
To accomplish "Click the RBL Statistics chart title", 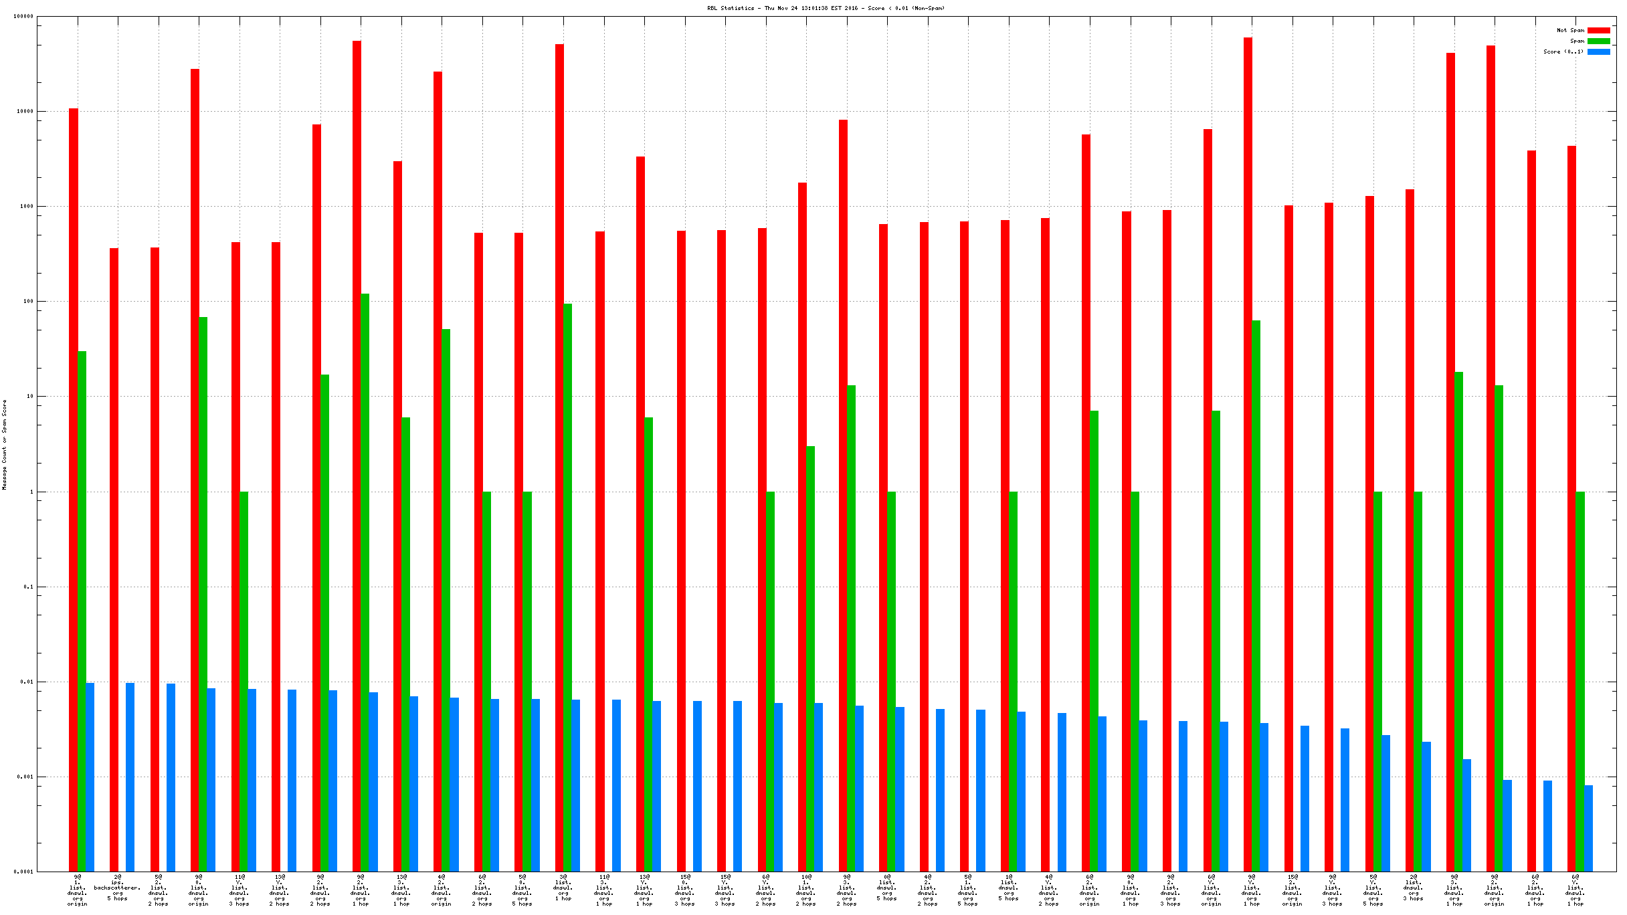I will (x=826, y=9).
